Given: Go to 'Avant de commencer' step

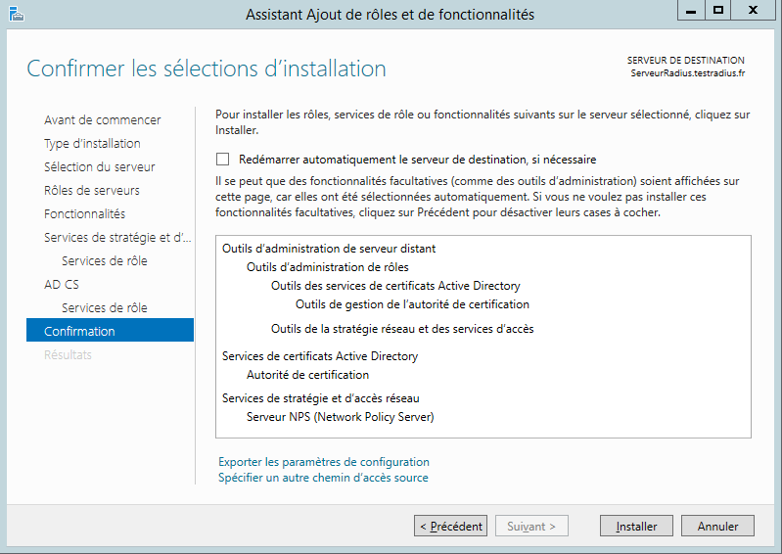Looking at the screenshot, I should 103,119.
